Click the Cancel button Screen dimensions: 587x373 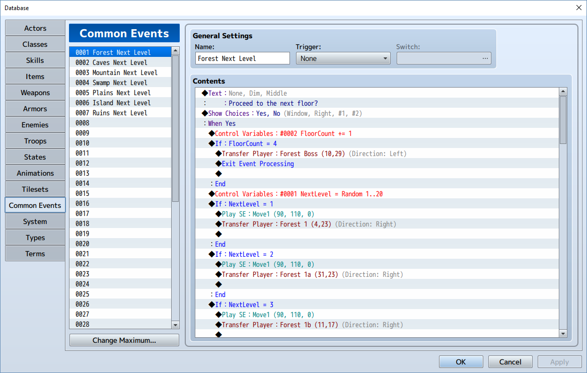[x=510, y=362]
